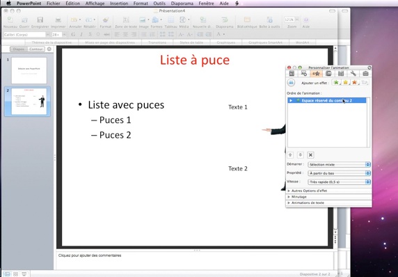This screenshot has height=277, width=398.
Task: Move animation up with arrow button
Action: [290, 155]
